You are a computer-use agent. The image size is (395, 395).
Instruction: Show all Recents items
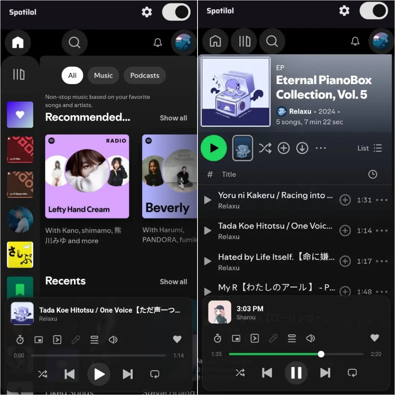(x=173, y=282)
